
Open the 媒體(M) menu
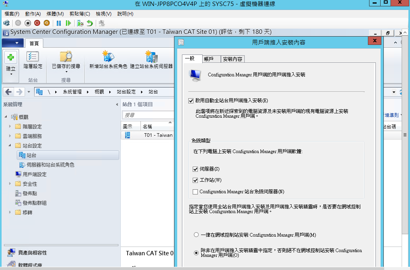point(55,14)
